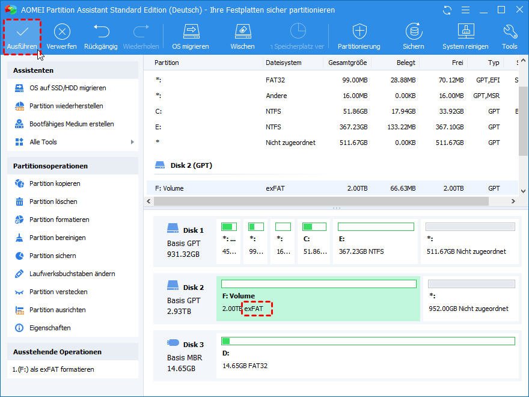Select Partition löschen operation

(53, 202)
